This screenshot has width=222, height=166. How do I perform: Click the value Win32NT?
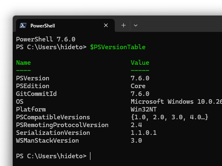(x=143, y=109)
